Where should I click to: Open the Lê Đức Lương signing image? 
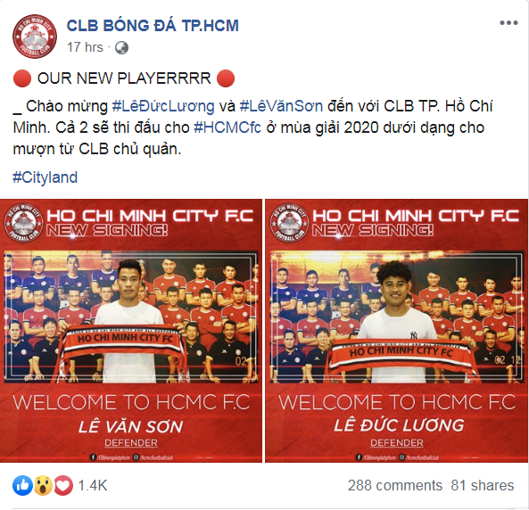point(397,331)
